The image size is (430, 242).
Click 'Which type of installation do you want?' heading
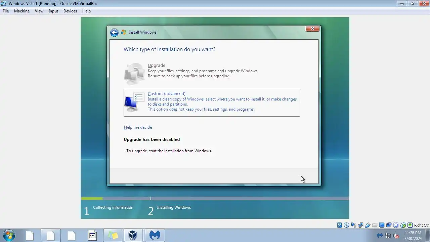click(x=169, y=49)
